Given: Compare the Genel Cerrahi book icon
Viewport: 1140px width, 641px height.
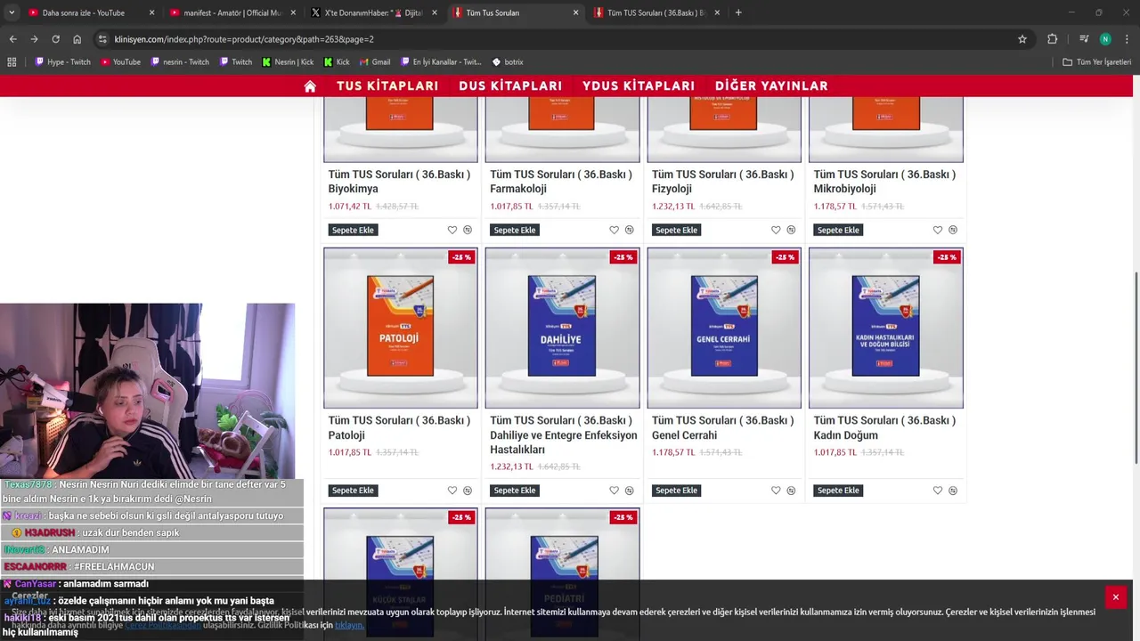Looking at the screenshot, I should (x=791, y=491).
